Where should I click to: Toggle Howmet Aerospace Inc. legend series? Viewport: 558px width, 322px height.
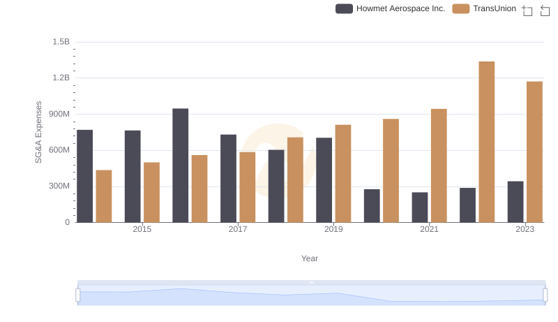[391, 8]
